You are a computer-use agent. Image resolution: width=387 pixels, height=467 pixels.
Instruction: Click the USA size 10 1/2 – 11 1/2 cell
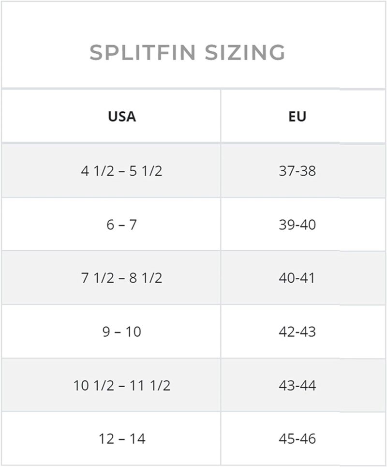[x=121, y=386]
